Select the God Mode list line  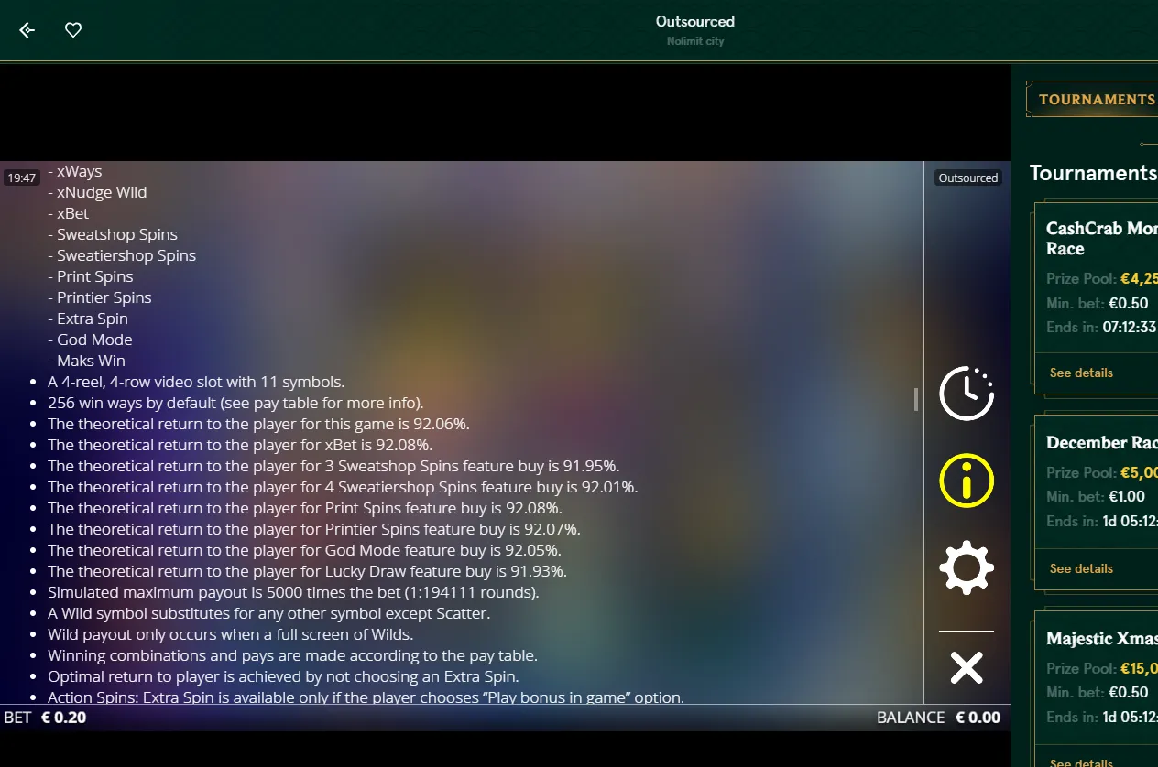(x=90, y=340)
